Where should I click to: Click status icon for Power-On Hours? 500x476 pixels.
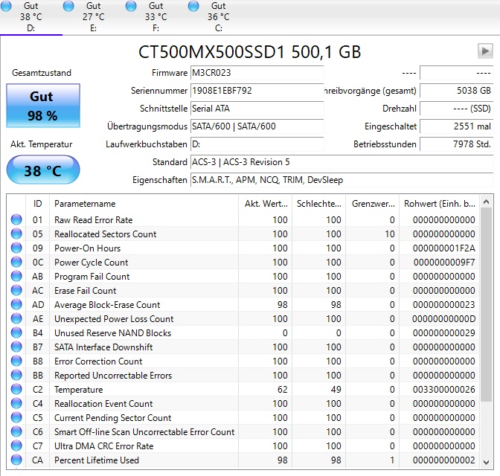tap(16, 248)
